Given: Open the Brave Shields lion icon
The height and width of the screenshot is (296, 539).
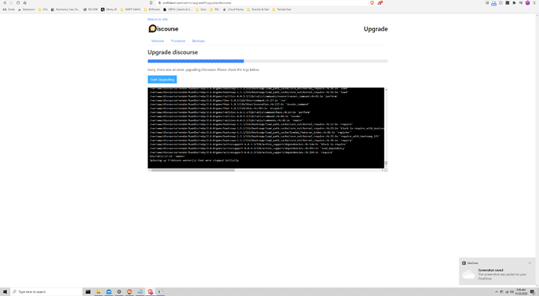Looking at the screenshot, I should coord(372,3).
